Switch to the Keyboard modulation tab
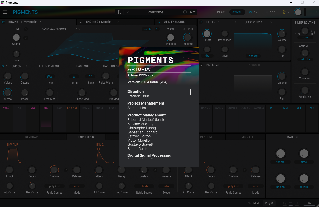 pos(32,137)
